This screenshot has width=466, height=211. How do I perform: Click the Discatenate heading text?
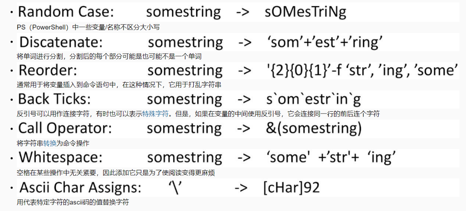61,42
